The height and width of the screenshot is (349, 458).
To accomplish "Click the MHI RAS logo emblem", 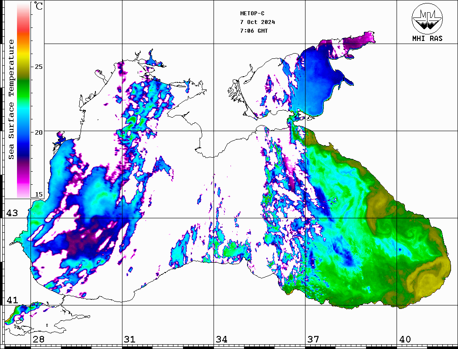I will pyautogui.click(x=427, y=18).
